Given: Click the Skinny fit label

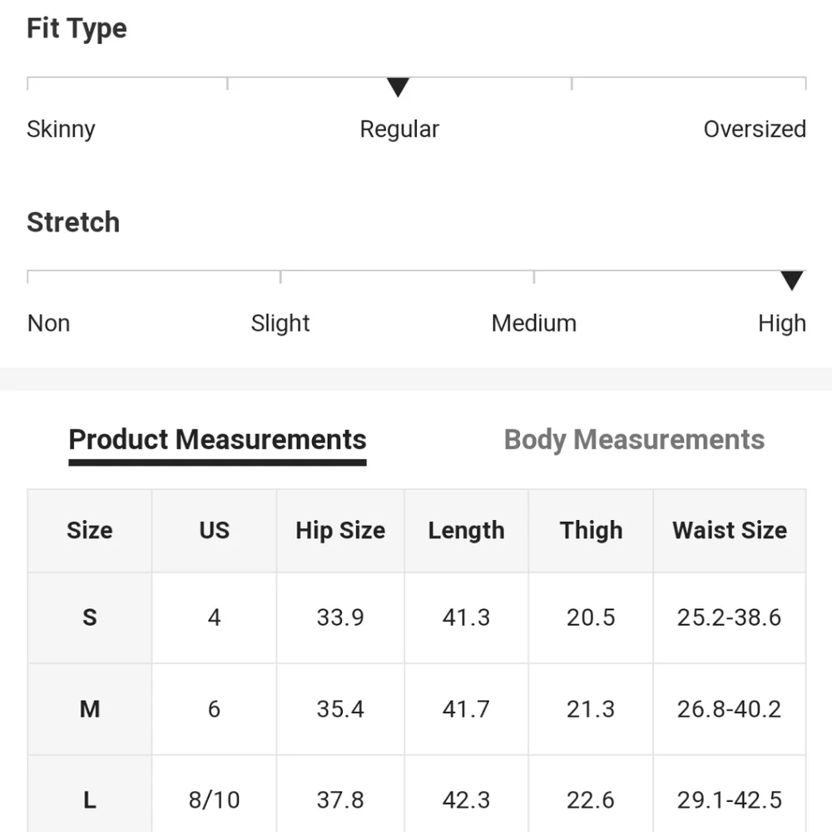Looking at the screenshot, I should (x=61, y=129).
